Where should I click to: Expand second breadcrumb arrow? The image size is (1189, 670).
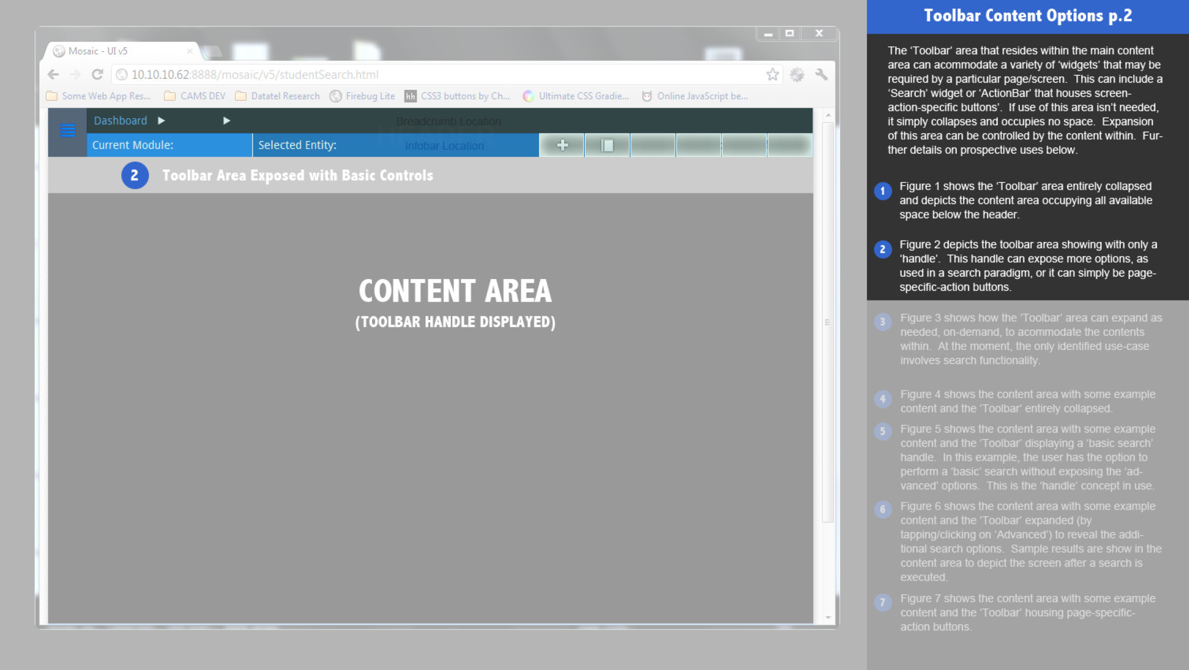click(x=226, y=121)
